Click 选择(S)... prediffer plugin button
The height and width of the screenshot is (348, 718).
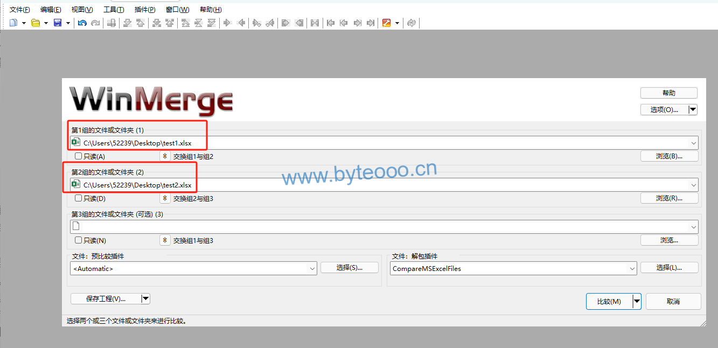[x=350, y=267]
